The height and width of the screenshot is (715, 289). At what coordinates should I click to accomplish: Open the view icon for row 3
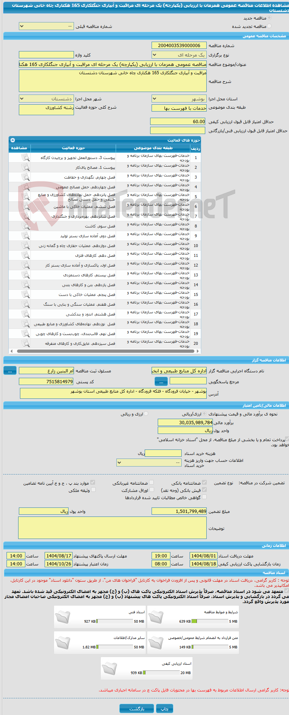click(25, 177)
